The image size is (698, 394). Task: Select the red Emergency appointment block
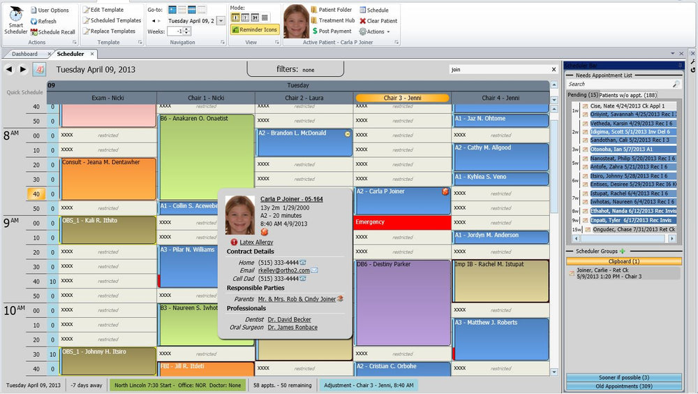tap(402, 222)
